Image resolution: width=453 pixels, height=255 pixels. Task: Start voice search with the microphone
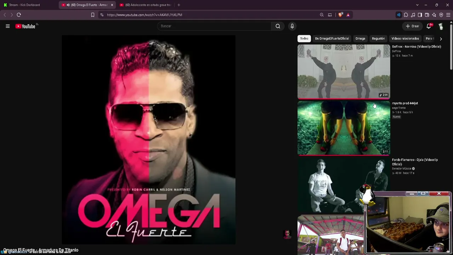pyautogui.click(x=292, y=26)
